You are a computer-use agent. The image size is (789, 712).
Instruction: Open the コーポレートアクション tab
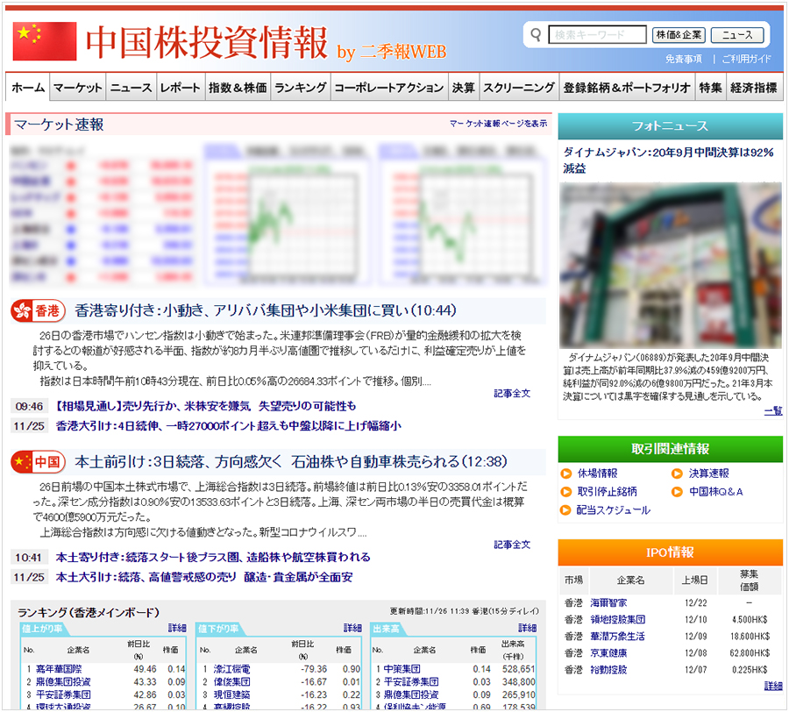[389, 88]
